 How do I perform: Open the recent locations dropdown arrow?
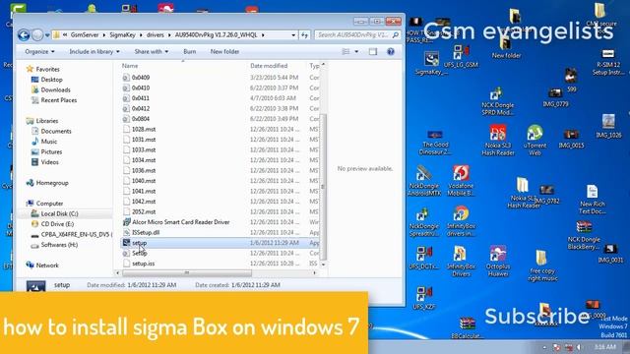click(47, 35)
